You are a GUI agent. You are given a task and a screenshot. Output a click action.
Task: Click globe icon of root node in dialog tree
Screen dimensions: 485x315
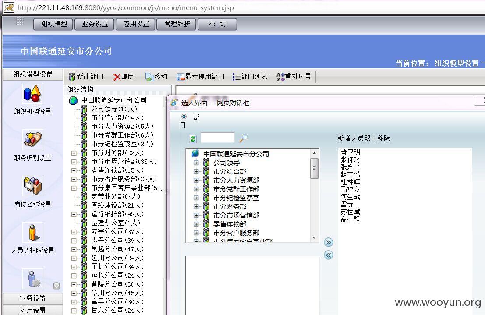pyautogui.click(x=195, y=153)
